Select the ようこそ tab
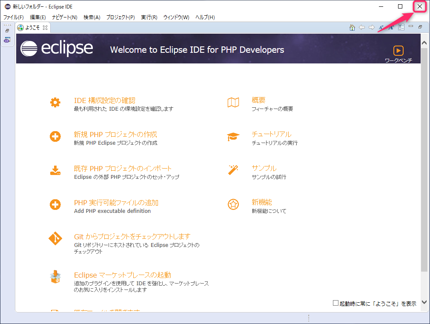Image resolution: width=430 pixels, height=324 pixels. coord(32,28)
